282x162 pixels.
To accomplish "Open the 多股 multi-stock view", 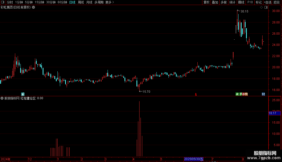I will tap(224, 2).
